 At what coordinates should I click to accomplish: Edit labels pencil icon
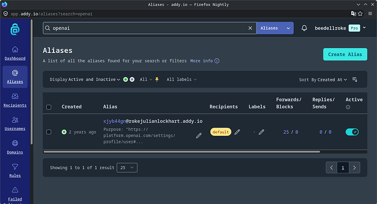261,132
